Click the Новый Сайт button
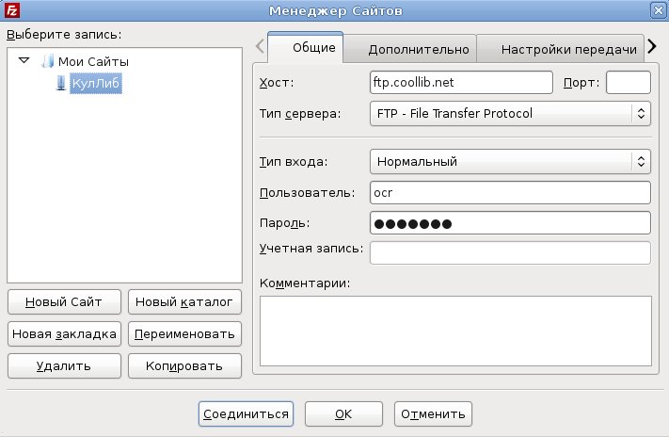Image resolution: width=669 pixels, height=437 pixels. (x=63, y=302)
